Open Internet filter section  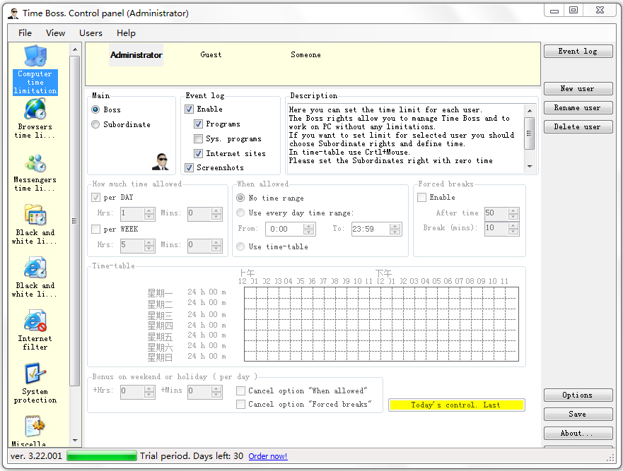pyautogui.click(x=35, y=330)
